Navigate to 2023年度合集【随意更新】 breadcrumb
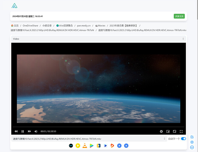This screenshot has height=152, width=198. point(123,26)
